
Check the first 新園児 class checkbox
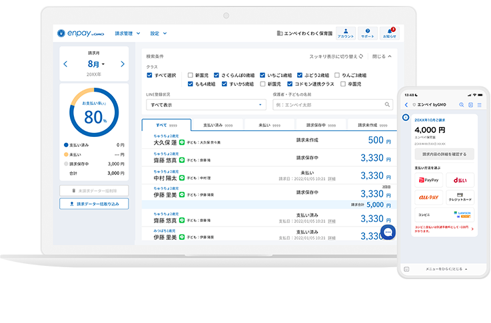[190, 75]
